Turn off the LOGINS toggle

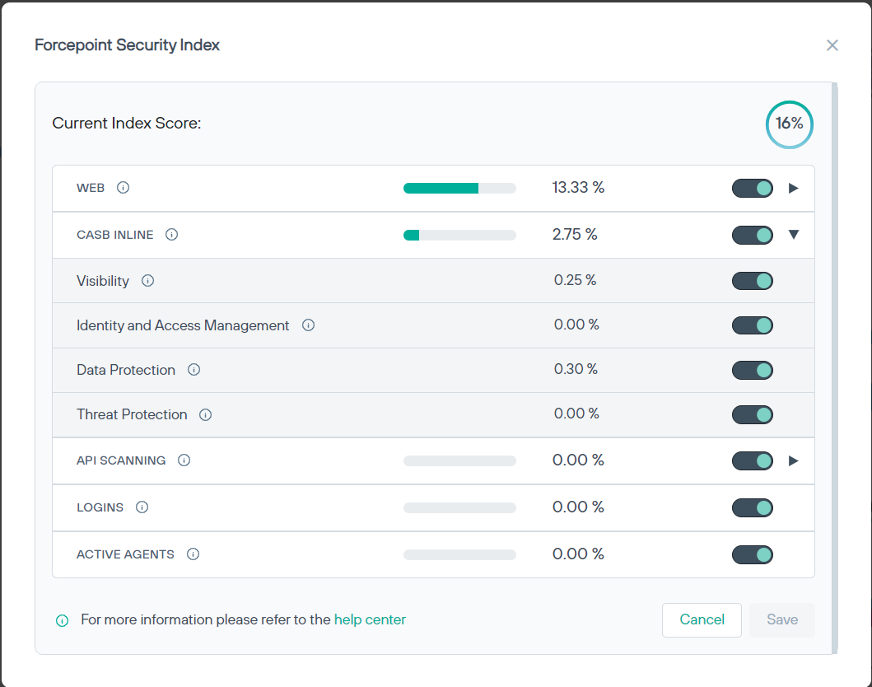point(753,507)
